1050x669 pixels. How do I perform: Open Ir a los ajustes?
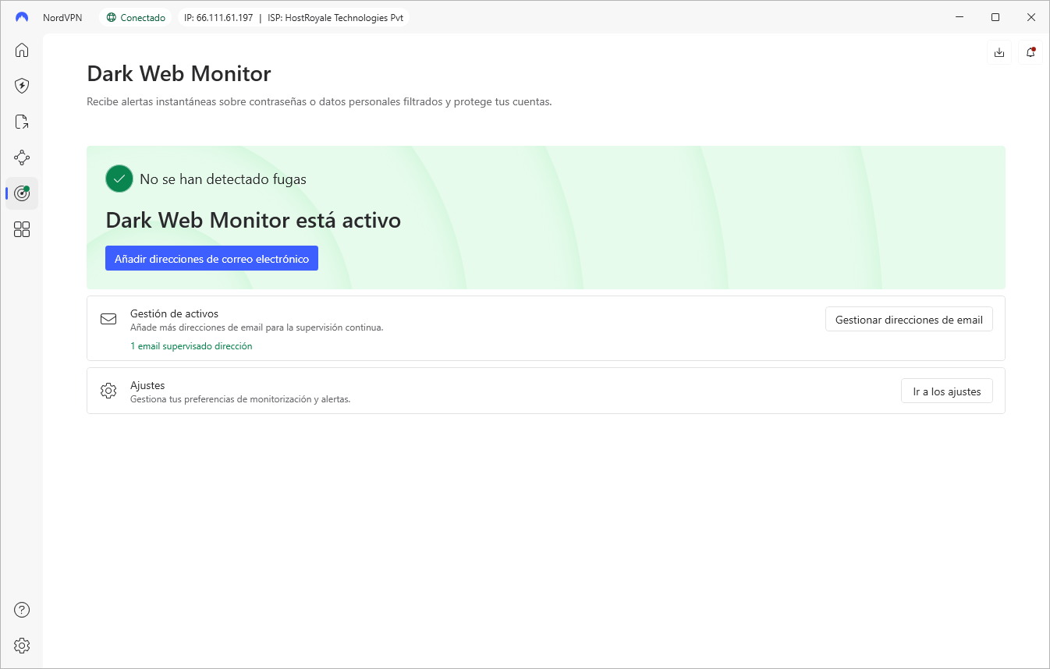pos(946,391)
